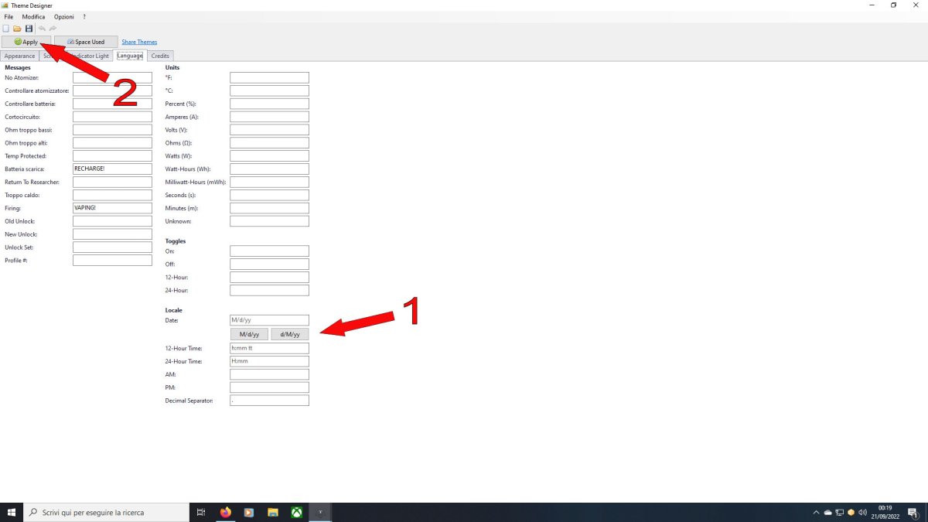Click the Ohms (Ω) unit field

tap(269, 143)
